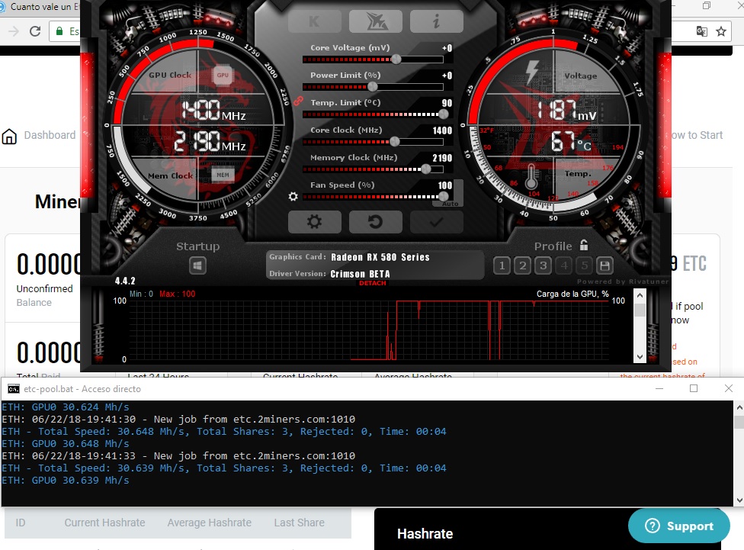Click the Temp. Limit slider handle
744x550 pixels.
(443, 114)
